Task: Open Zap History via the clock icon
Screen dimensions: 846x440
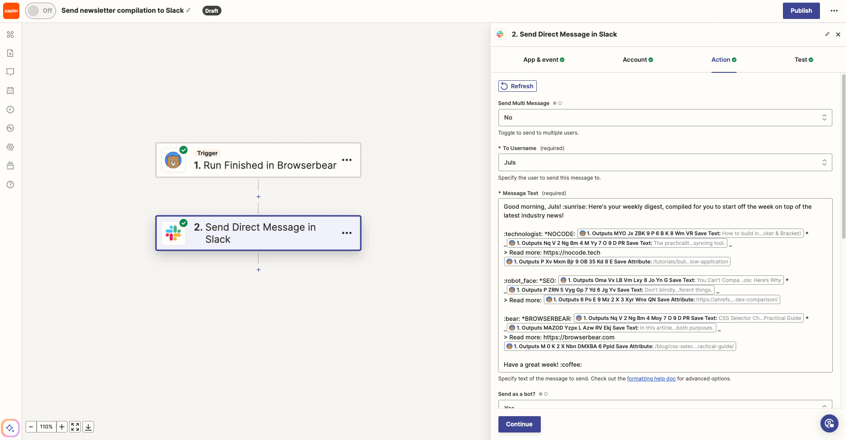Action: click(10, 109)
